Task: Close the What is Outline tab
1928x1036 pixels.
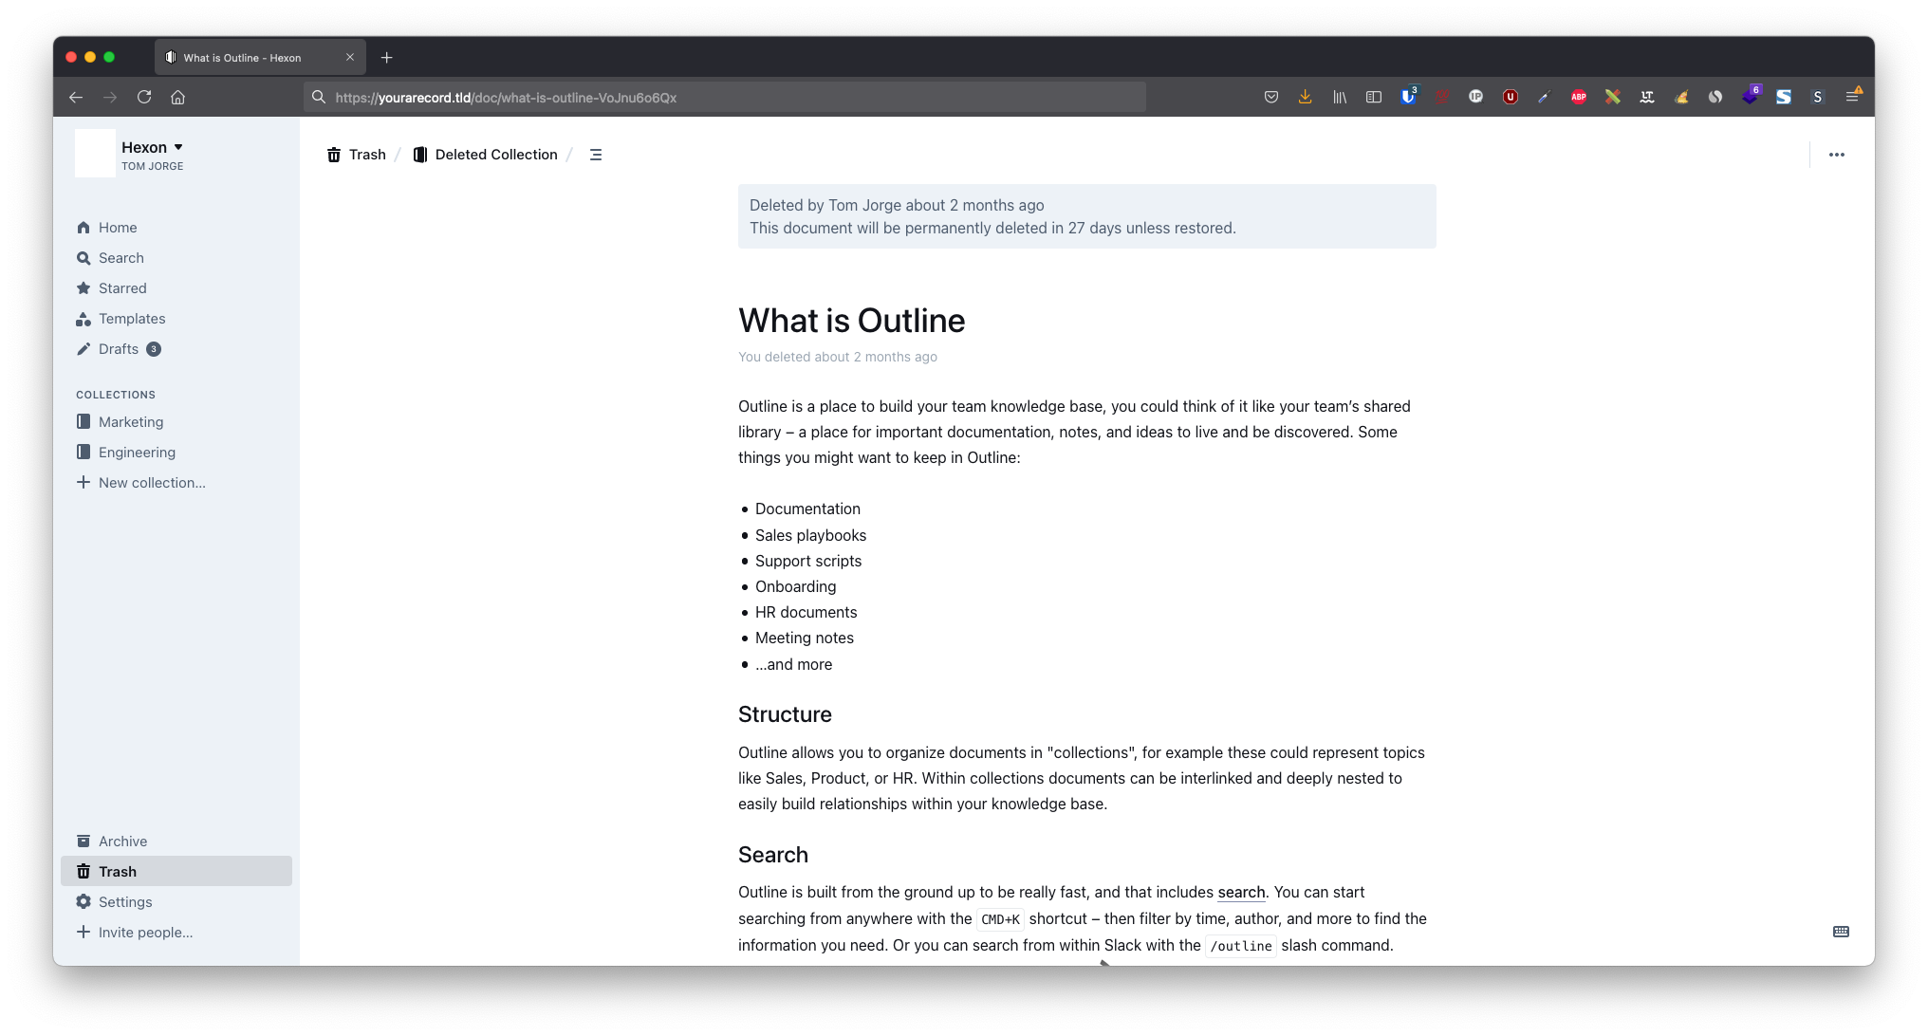Action: 350,57
